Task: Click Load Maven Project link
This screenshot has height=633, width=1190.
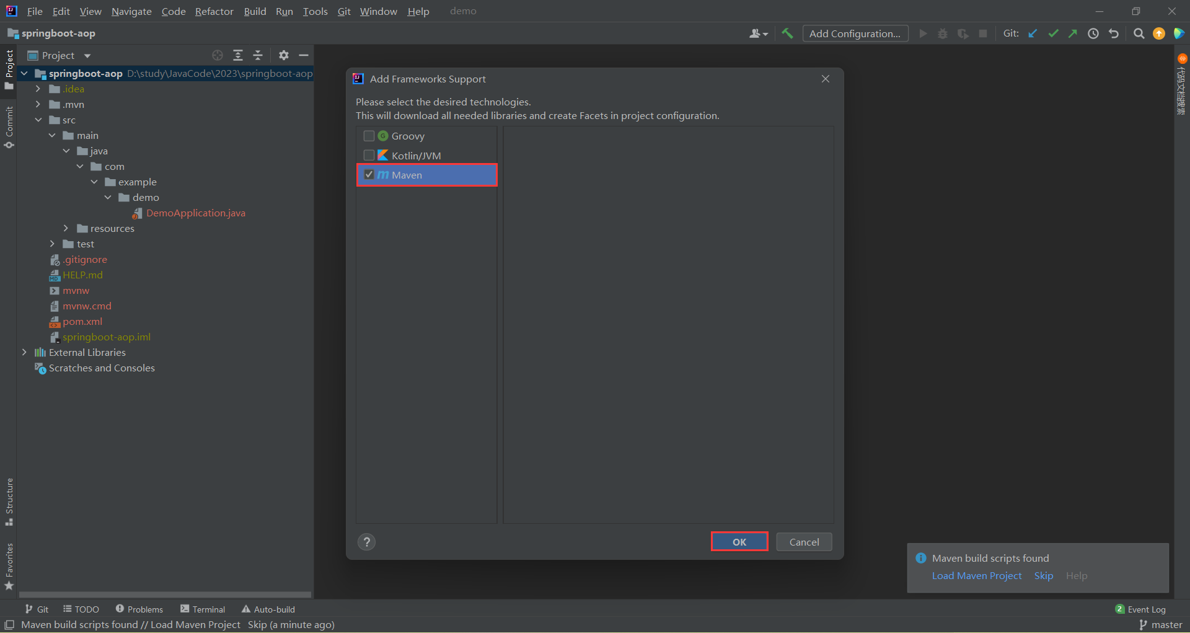Action: point(977,576)
